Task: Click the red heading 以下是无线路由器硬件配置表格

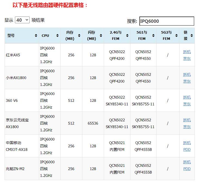Action: (50, 5)
